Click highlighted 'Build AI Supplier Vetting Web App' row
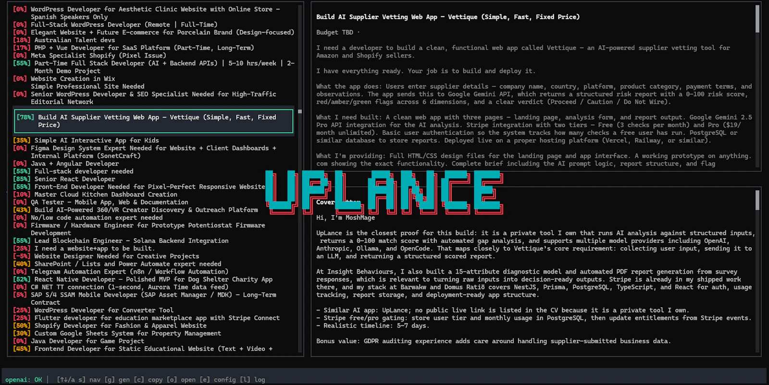The image size is (769, 385). pos(153,121)
